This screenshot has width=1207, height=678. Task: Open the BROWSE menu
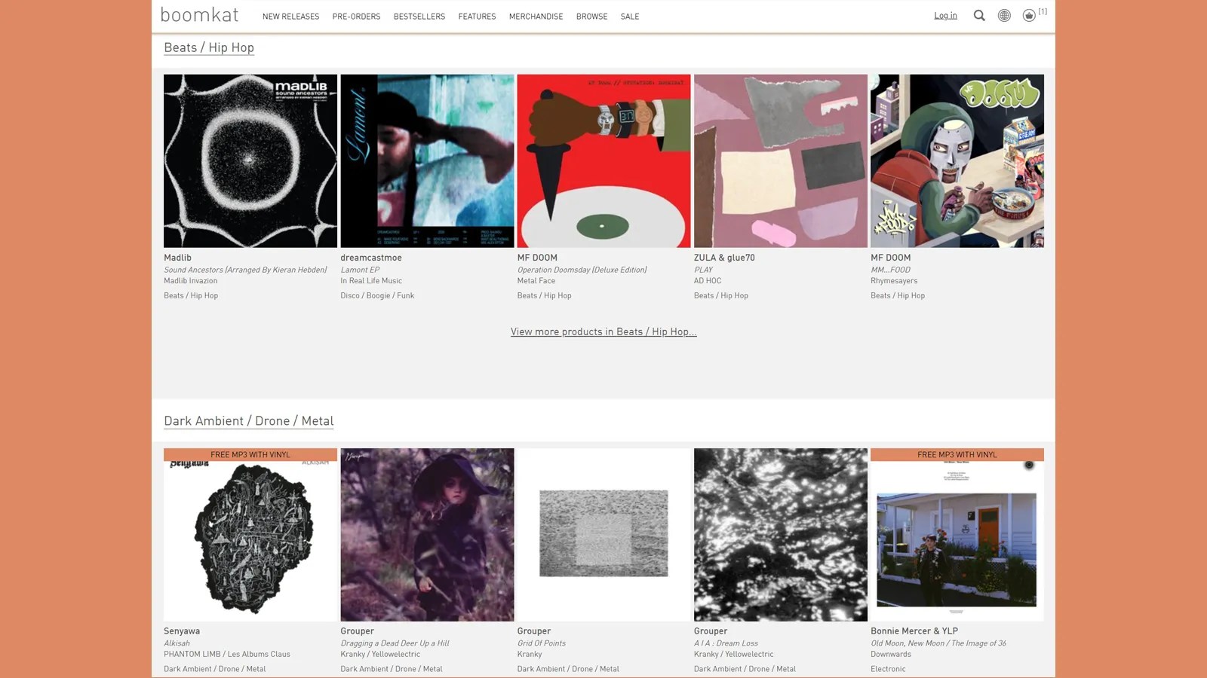coord(591,16)
